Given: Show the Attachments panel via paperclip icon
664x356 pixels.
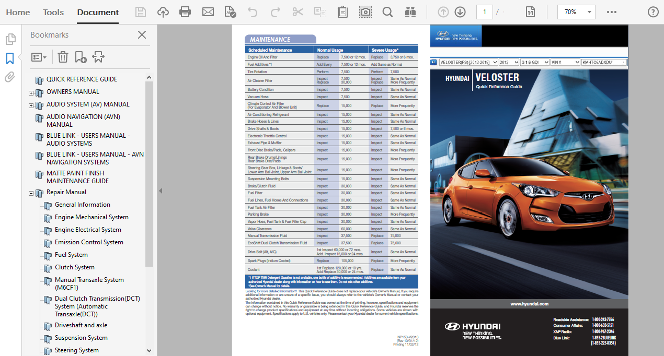Looking at the screenshot, I should [9, 77].
